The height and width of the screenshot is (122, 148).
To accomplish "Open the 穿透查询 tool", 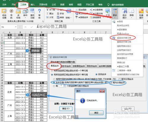I will 96,17.
